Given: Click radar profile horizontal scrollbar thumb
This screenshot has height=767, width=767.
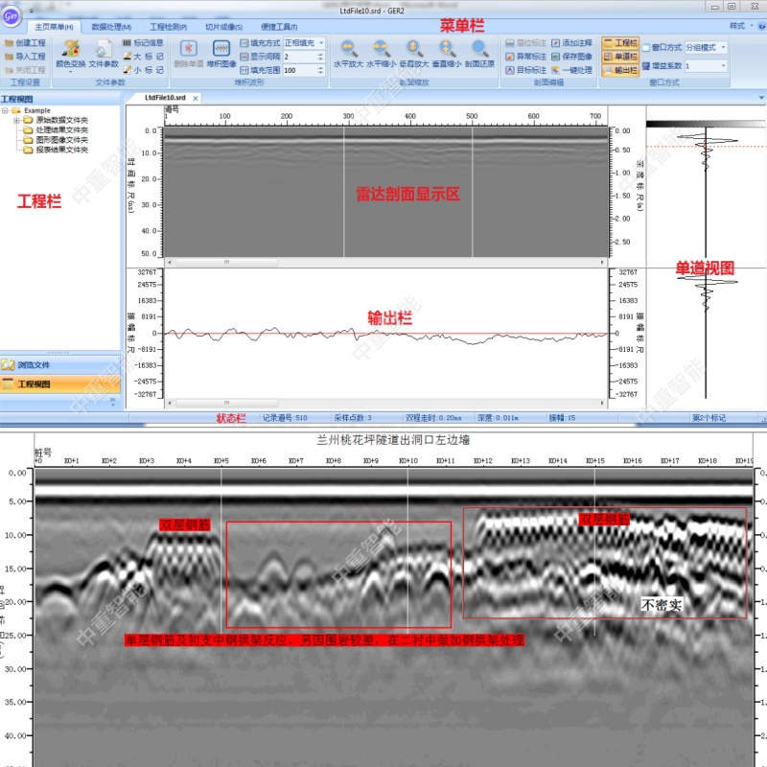Looking at the screenshot, I should pyautogui.click(x=226, y=262).
